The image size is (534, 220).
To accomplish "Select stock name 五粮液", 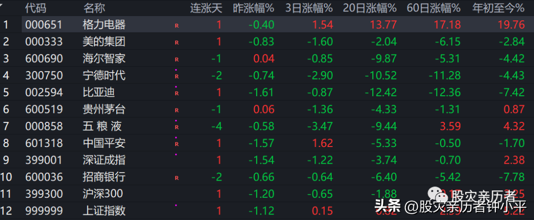I will point(102,126).
